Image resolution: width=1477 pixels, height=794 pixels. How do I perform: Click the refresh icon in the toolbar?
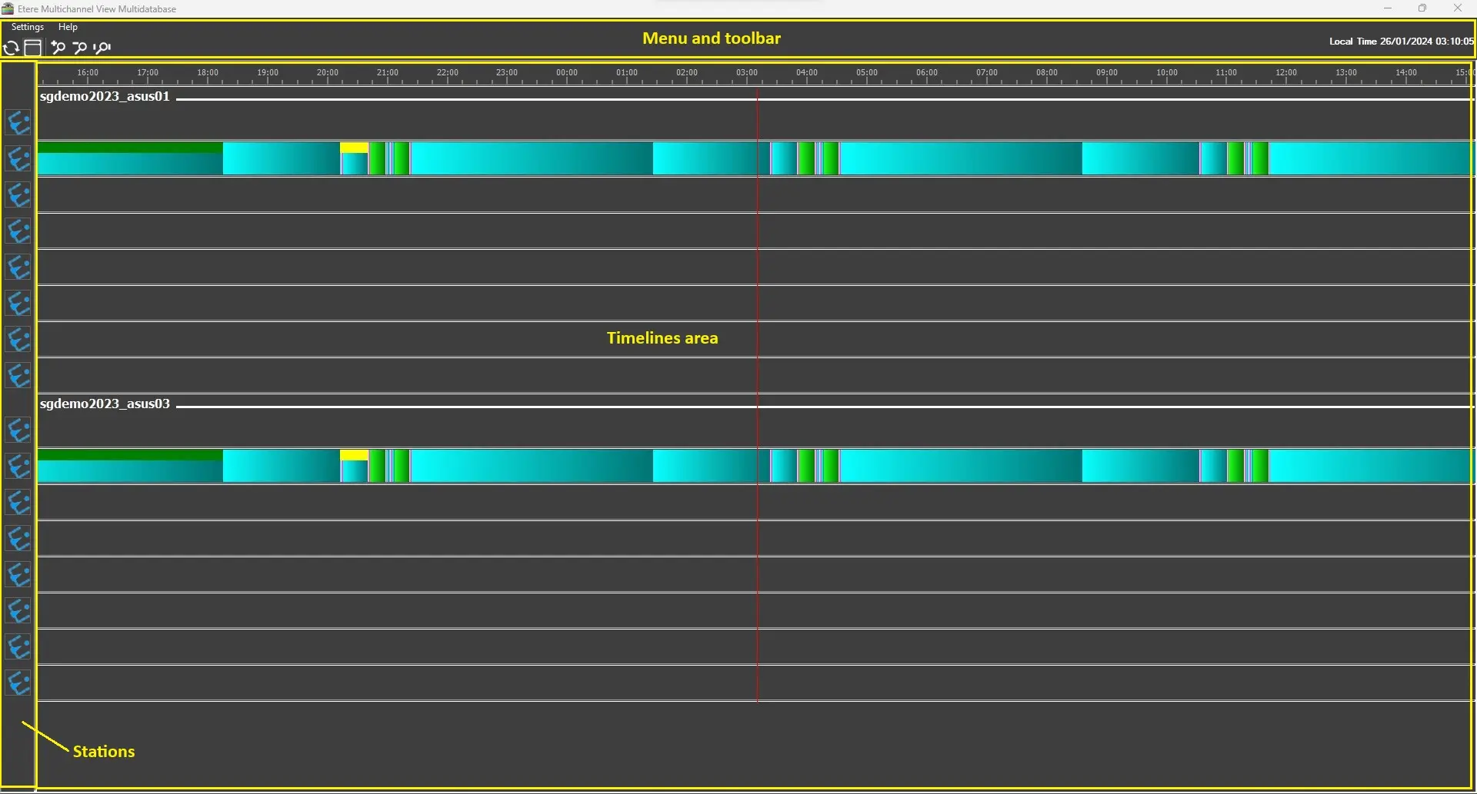(11, 48)
